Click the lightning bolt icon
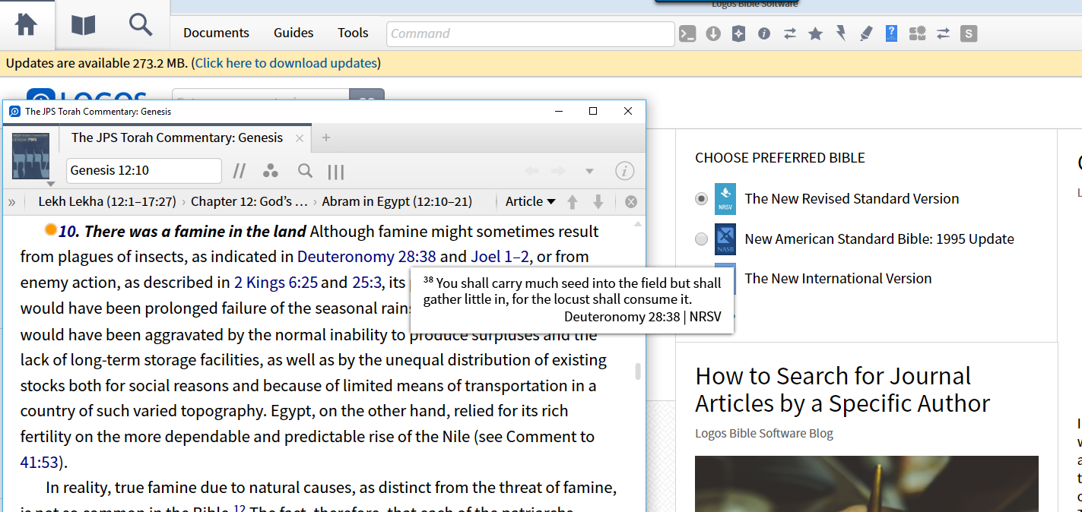This screenshot has height=512, width=1082. pyautogui.click(x=841, y=33)
